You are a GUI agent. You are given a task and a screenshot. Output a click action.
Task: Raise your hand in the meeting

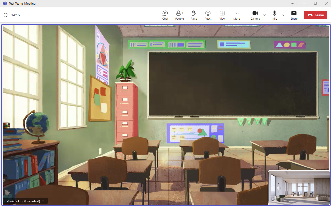[x=194, y=15]
